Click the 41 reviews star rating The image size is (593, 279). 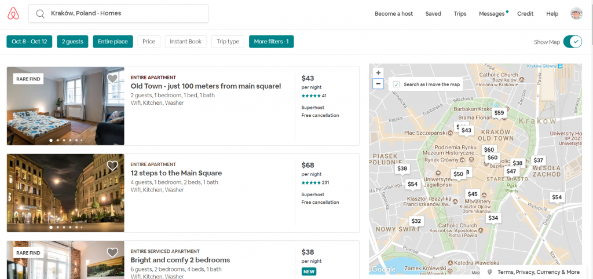coord(314,96)
